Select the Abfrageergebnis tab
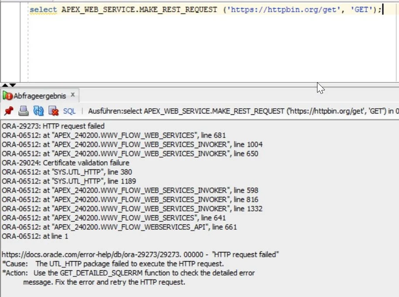 point(39,96)
